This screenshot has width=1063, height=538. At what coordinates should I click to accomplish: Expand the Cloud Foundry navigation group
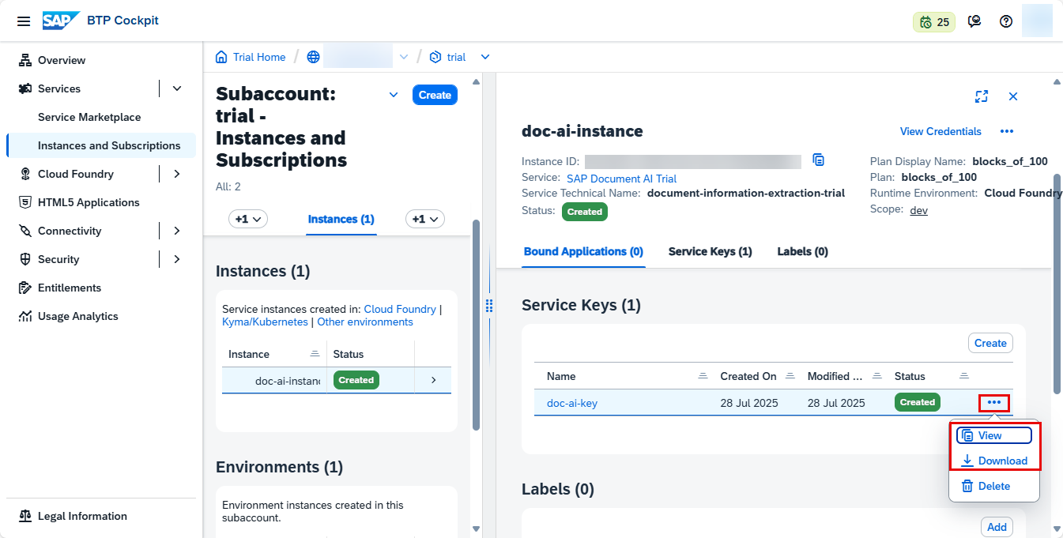click(177, 174)
